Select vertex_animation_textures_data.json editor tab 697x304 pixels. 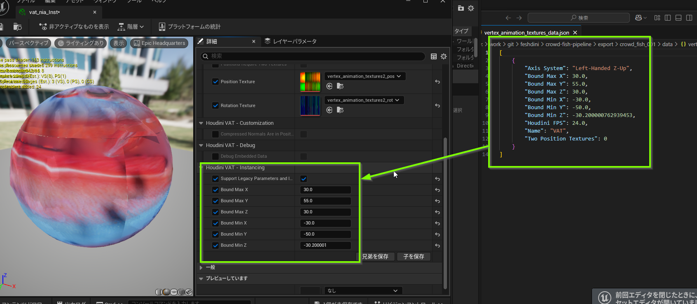tap(531, 33)
